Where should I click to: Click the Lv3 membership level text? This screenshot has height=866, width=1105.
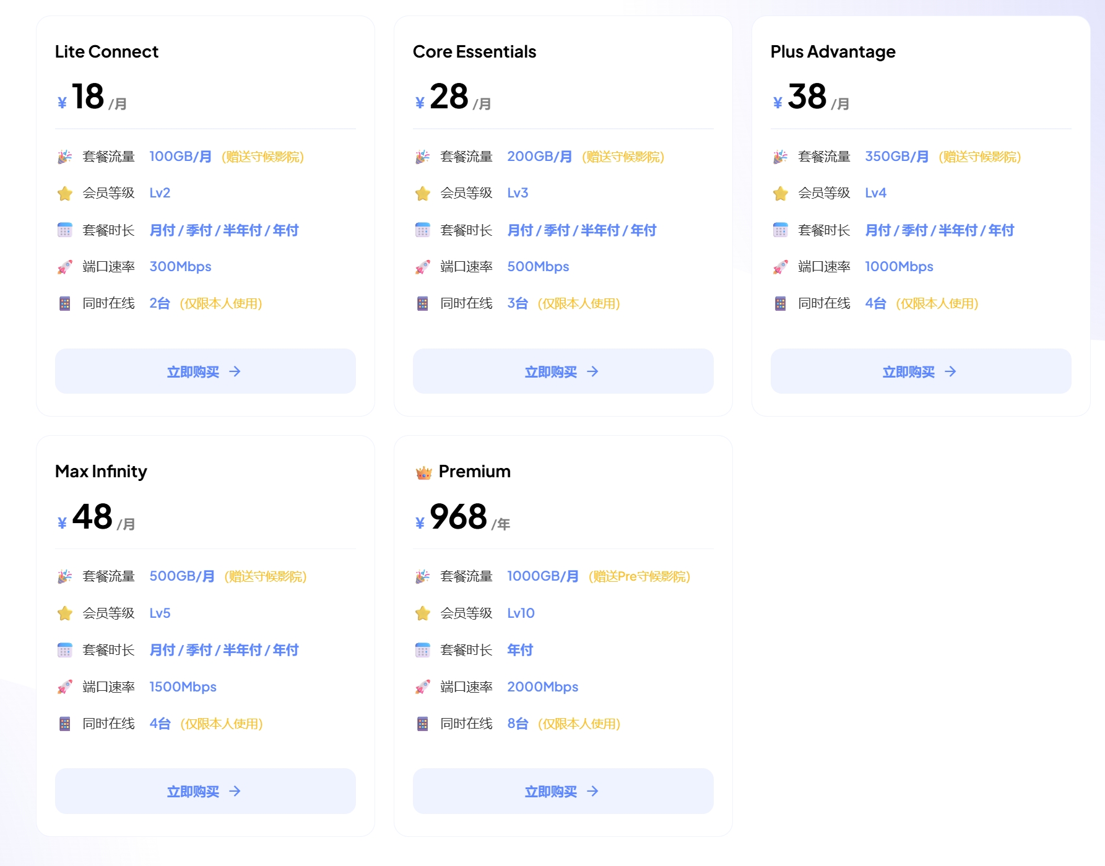(x=518, y=193)
